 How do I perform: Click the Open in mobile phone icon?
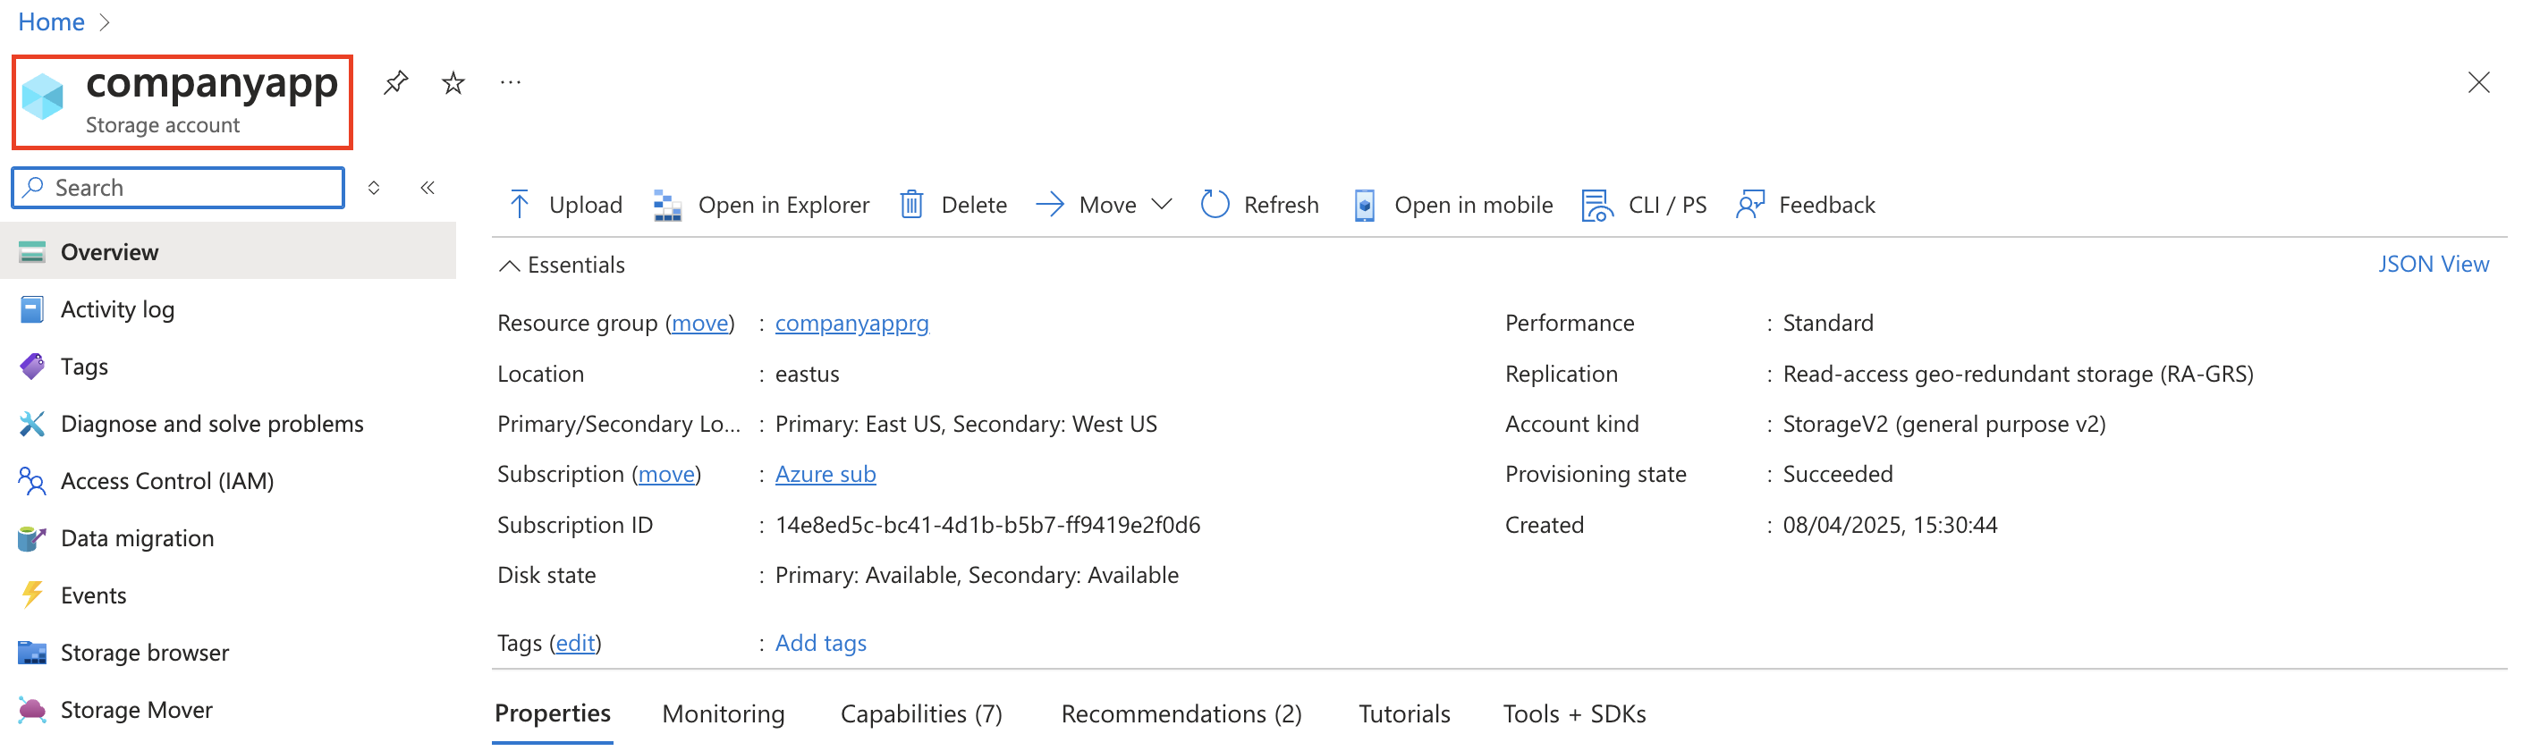[1365, 205]
